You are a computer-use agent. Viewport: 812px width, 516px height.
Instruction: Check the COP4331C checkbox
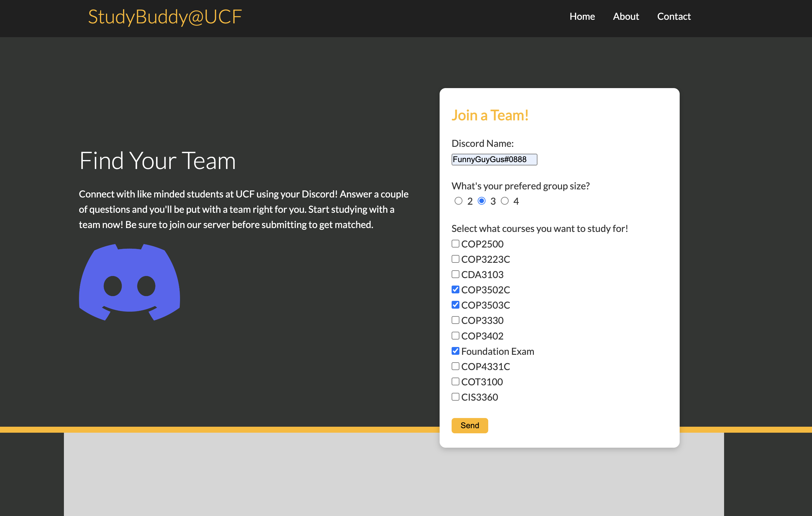pos(455,366)
